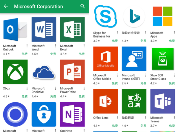Click 免费 price under Microsoft OneDrive

click(53, 96)
